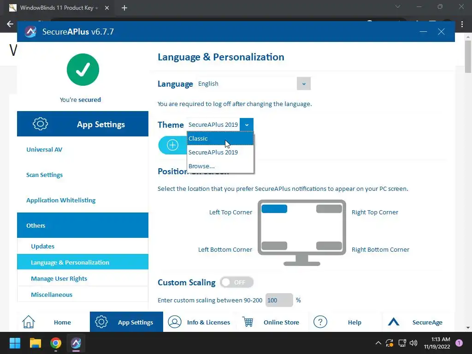Click the green secured checkmark status icon
The height and width of the screenshot is (354, 472).
83,70
